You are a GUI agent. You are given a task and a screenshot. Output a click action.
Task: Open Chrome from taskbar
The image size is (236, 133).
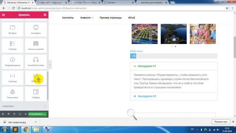point(26,130)
